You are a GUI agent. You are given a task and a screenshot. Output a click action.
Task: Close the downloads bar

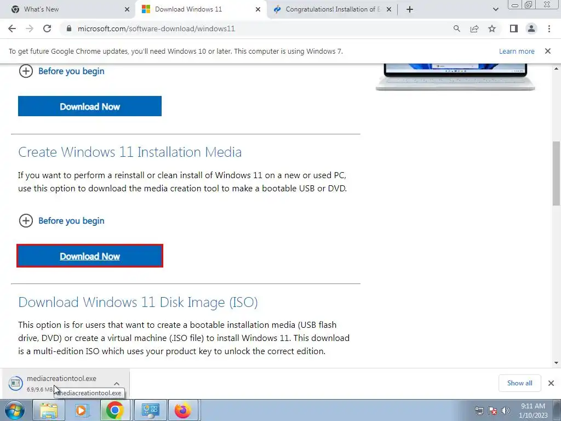point(551,383)
